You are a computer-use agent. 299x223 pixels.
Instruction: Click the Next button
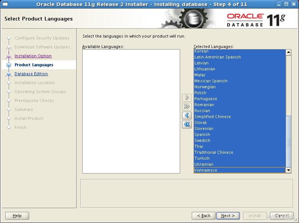(x=228, y=216)
